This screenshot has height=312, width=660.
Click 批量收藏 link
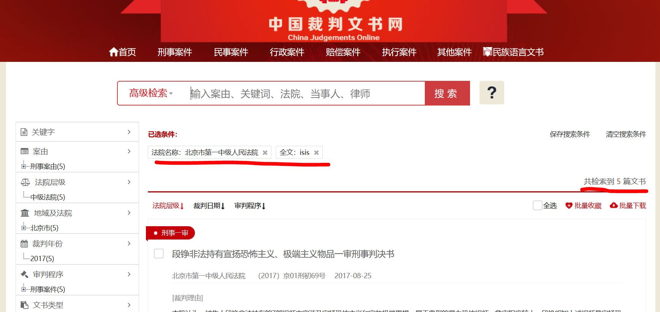pos(588,206)
